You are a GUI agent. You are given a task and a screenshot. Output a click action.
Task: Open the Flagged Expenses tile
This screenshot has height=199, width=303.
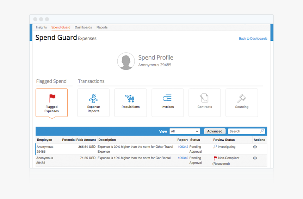pos(51,103)
